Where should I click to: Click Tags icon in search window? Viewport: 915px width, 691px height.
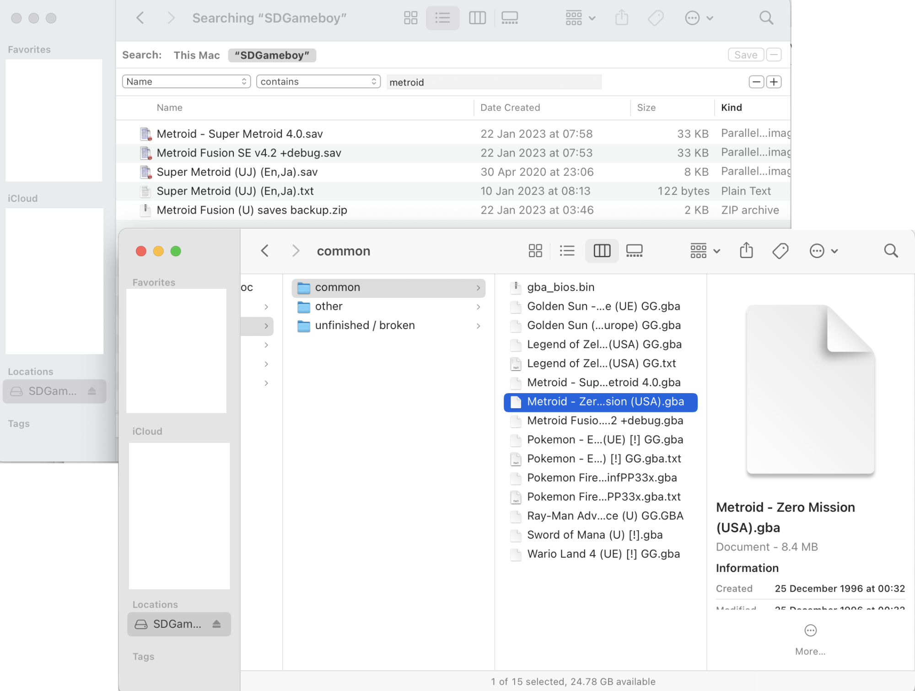[x=656, y=18]
